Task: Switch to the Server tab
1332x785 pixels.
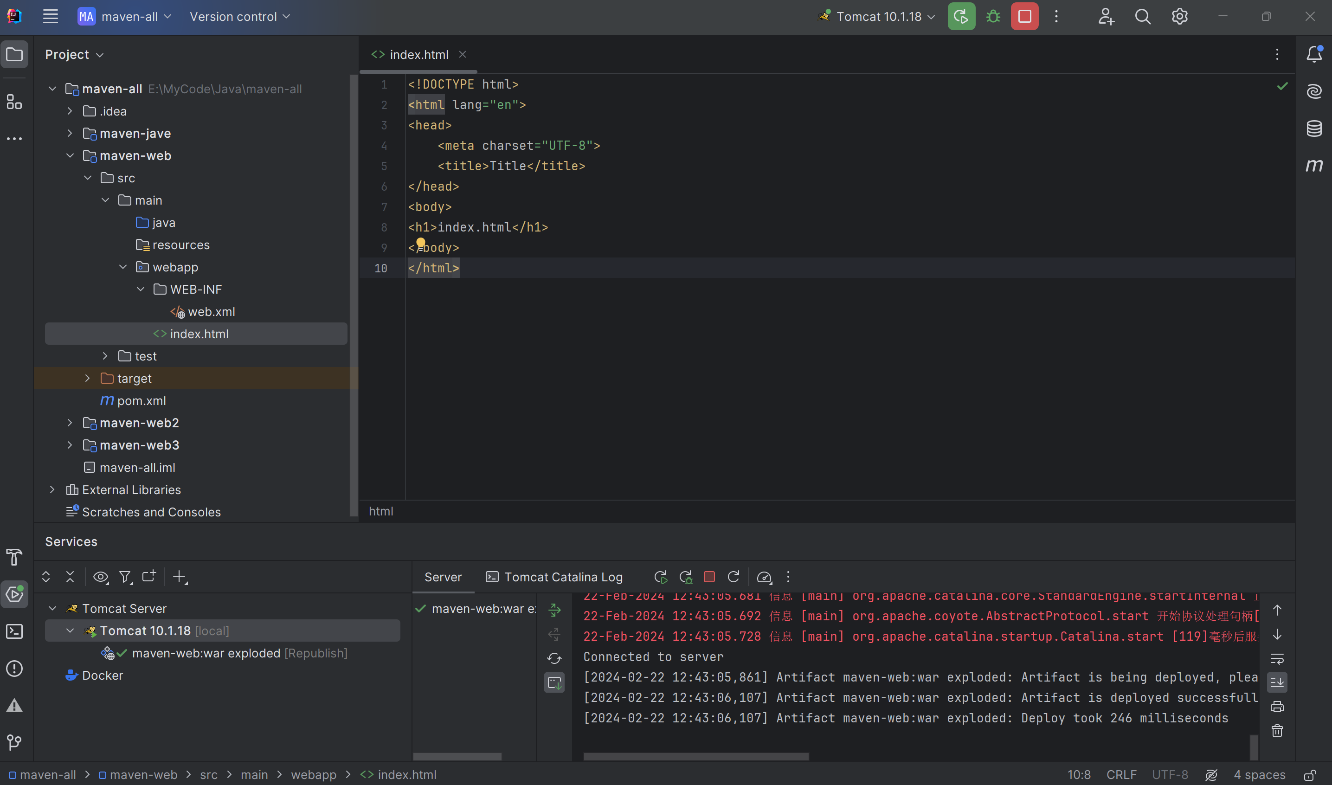Action: 443,577
